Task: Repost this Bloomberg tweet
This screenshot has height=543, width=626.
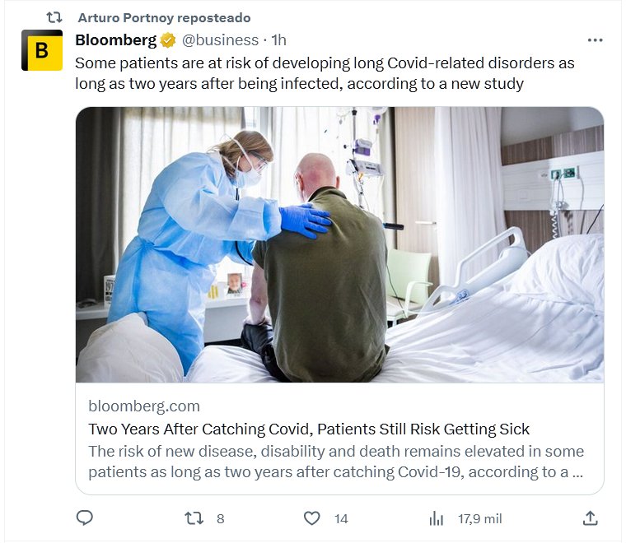Action: 194,518
